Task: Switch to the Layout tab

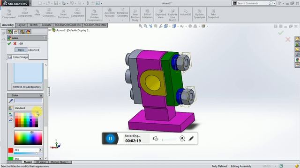Action: tap(21, 25)
